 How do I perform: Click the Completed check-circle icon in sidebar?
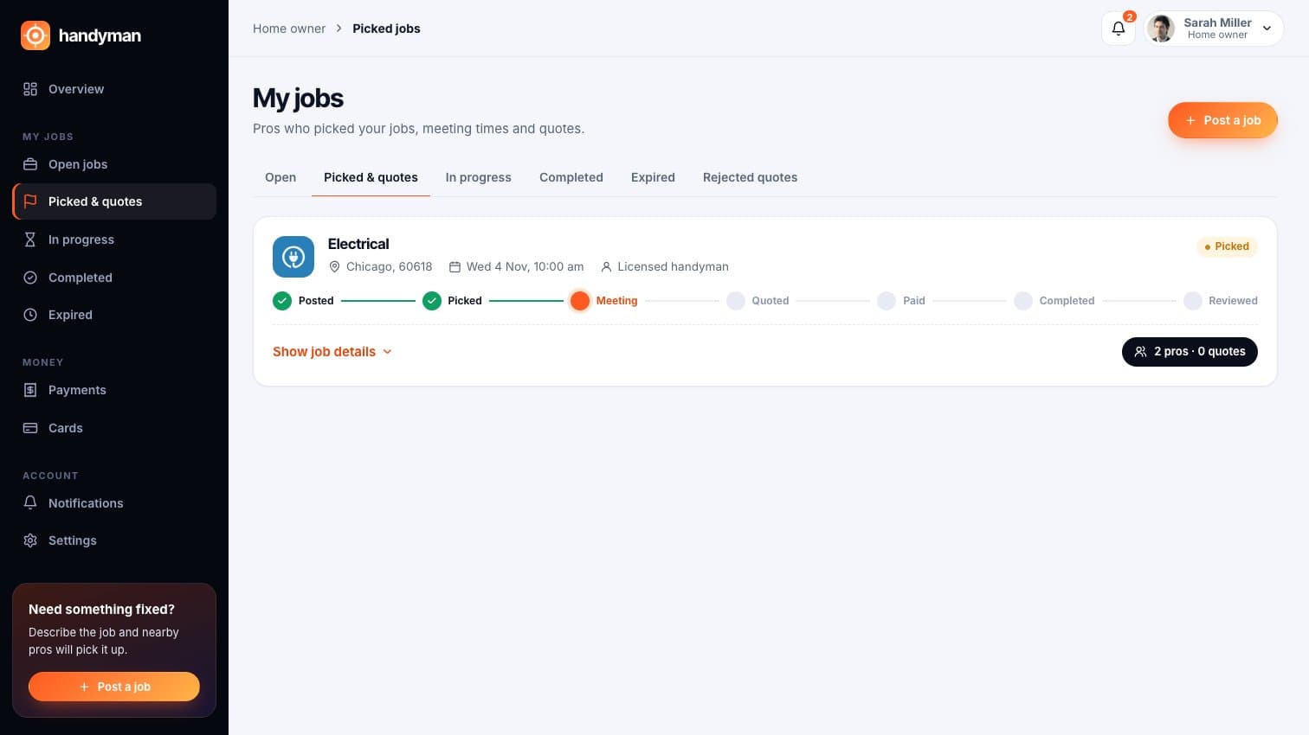pyautogui.click(x=30, y=278)
